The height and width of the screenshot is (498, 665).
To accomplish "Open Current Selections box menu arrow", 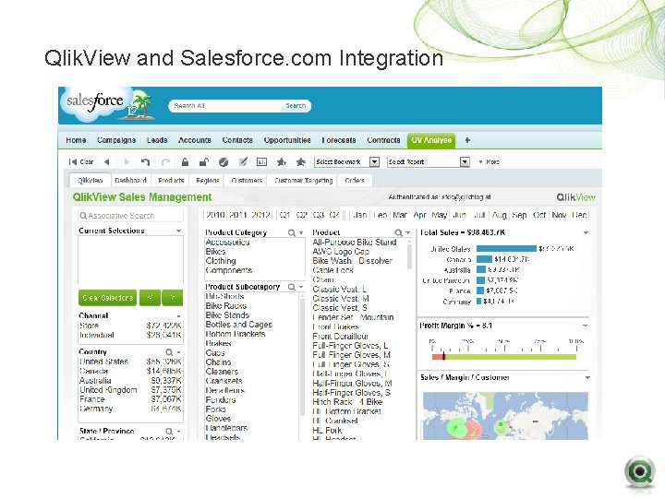I will (179, 231).
